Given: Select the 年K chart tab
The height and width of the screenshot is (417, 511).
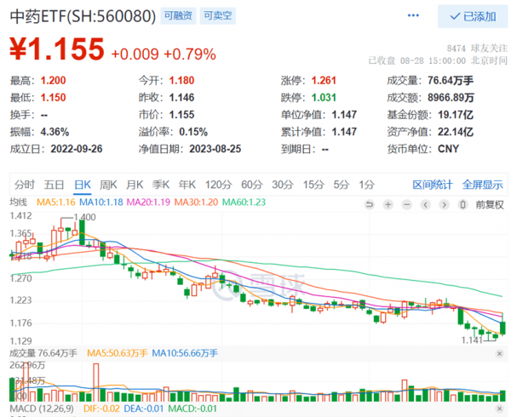Looking at the screenshot, I should (x=187, y=185).
